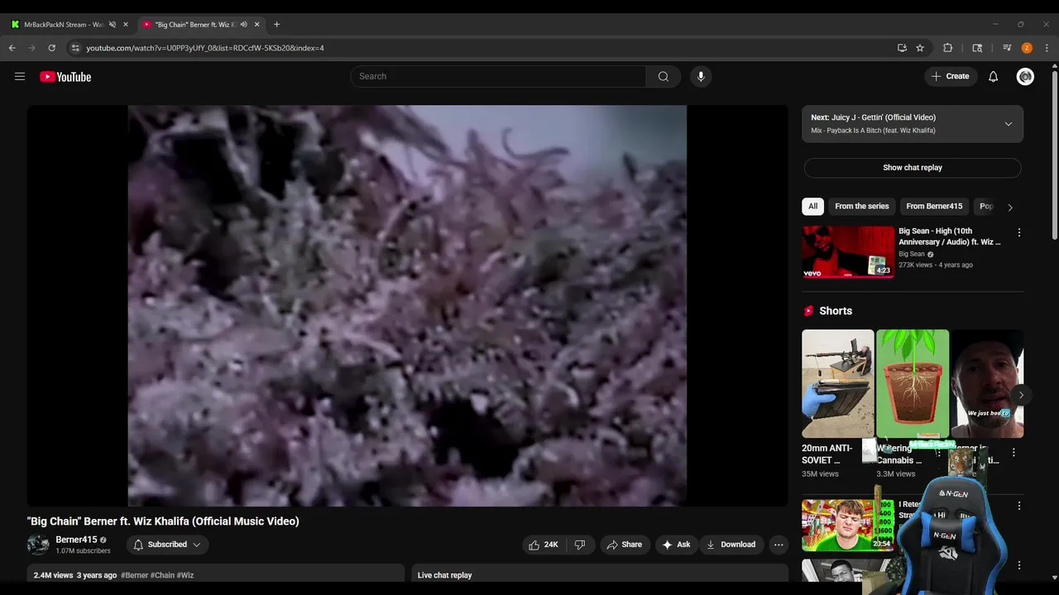Click Show chat replay button
The image size is (1059, 595).
(913, 168)
